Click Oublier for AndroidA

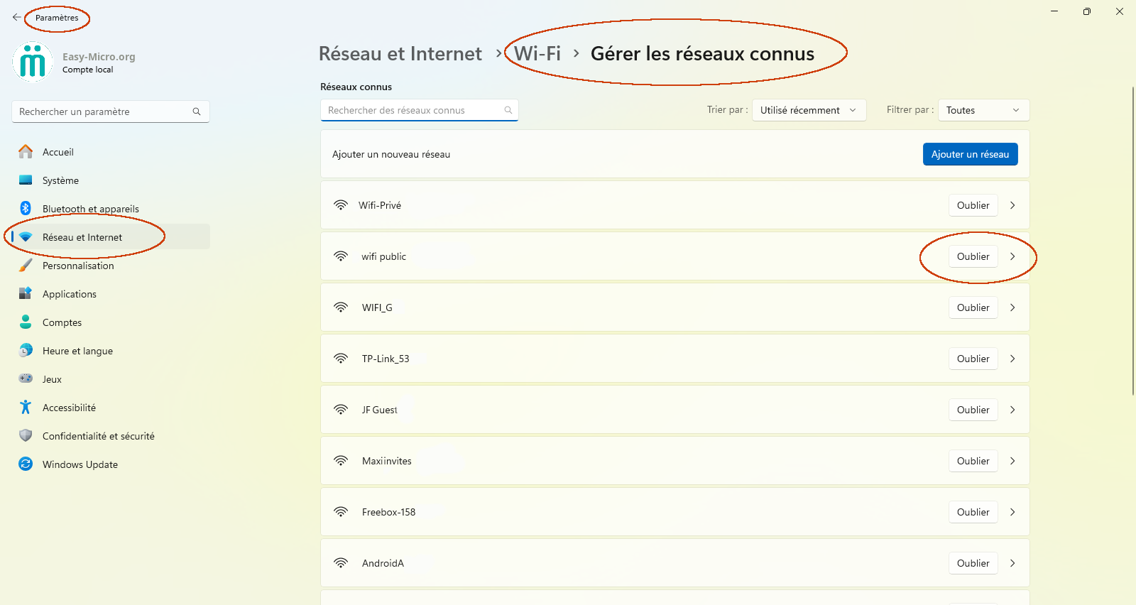(973, 563)
